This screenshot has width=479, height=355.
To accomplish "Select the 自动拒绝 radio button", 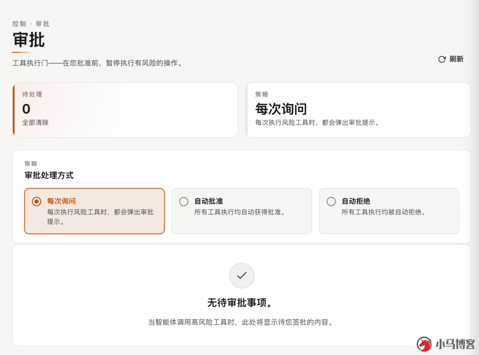I will (x=331, y=201).
